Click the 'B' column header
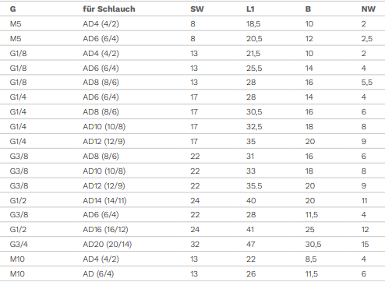Image resolution: width=385 pixels, height=282 pixels. click(308, 9)
